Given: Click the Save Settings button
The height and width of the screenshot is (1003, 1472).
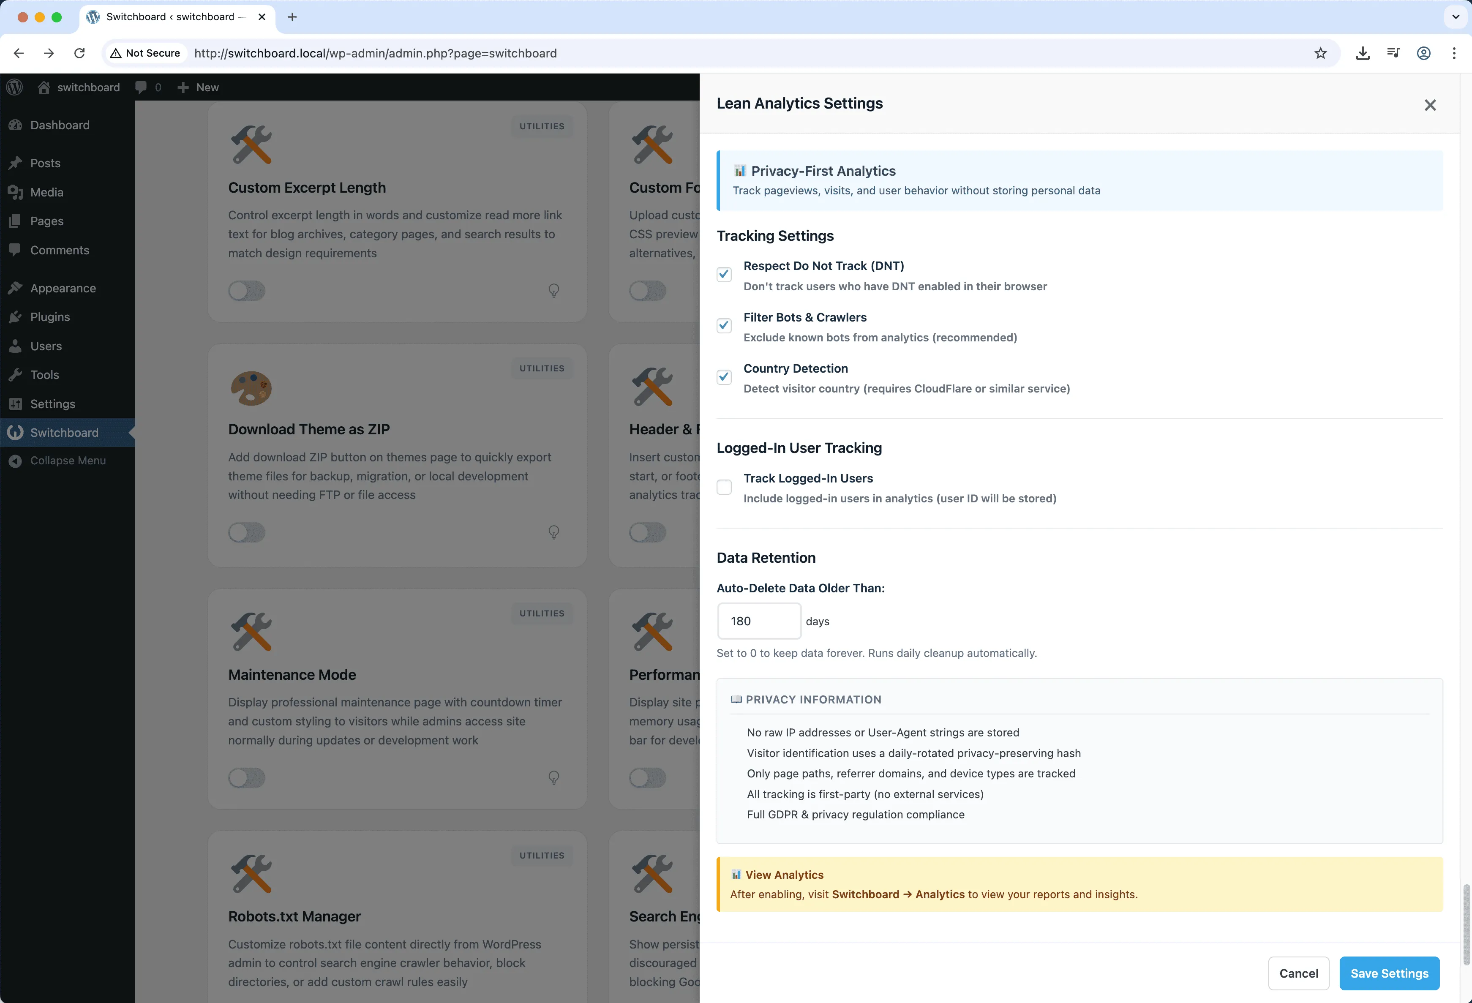Looking at the screenshot, I should point(1389,973).
